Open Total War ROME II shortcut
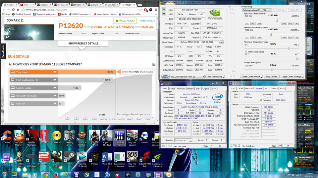The image size is (318, 178). (x=82, y=138)
